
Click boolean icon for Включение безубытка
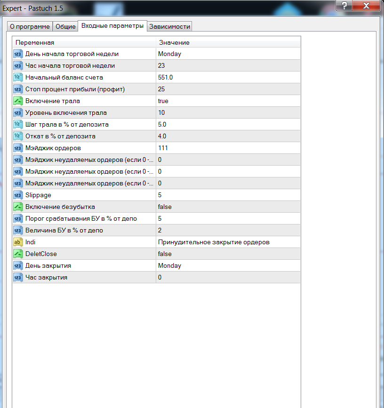tap(18, 207)
